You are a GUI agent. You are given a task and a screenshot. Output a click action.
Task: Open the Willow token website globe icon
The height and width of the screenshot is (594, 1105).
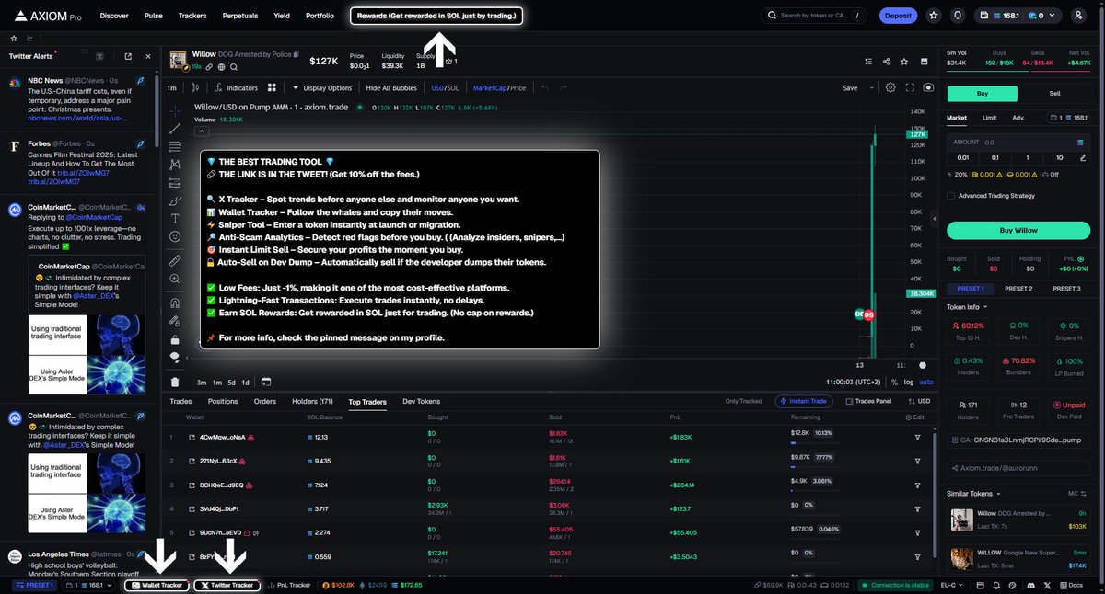point(222,67)
